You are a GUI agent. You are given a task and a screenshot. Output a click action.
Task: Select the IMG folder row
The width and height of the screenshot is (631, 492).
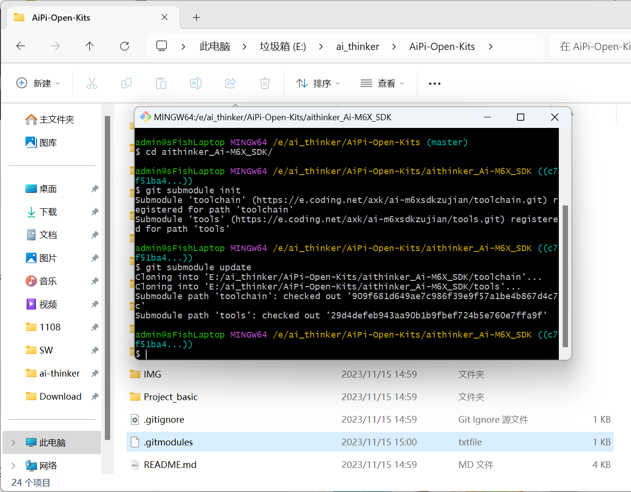click(370, 374)
